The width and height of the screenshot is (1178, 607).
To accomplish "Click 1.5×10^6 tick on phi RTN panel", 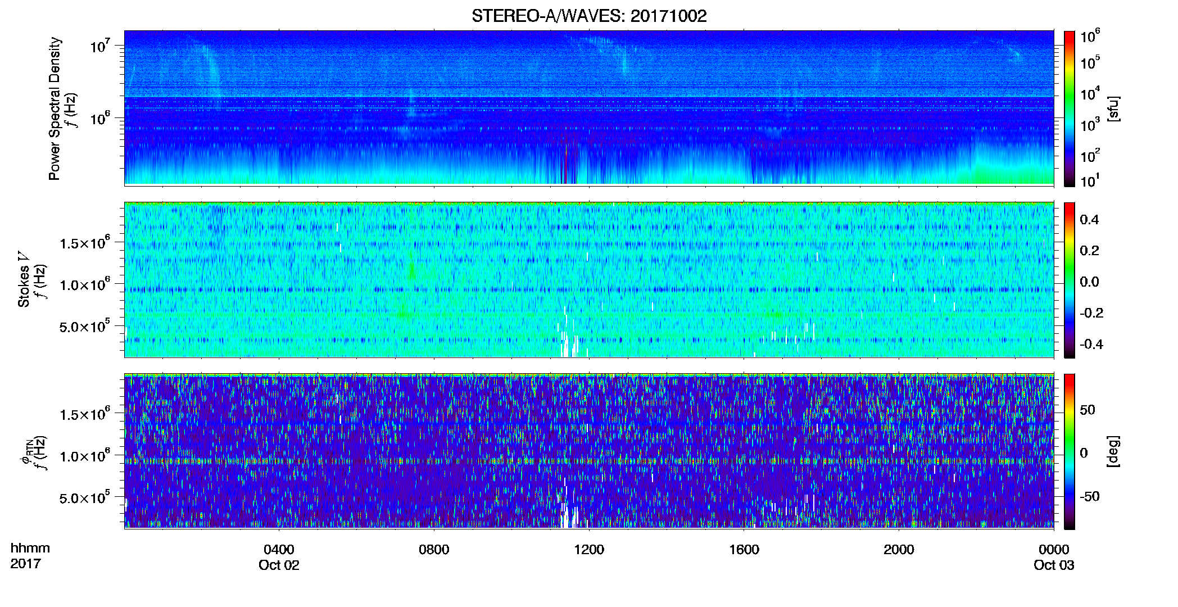I will point(85,414).
